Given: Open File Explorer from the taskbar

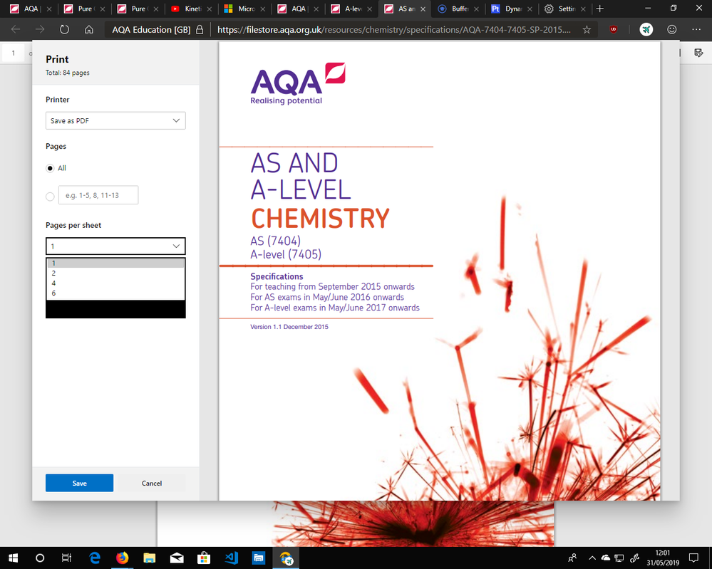Looking at the screenshot, I should pyautogui.click(x=150, y=558).
